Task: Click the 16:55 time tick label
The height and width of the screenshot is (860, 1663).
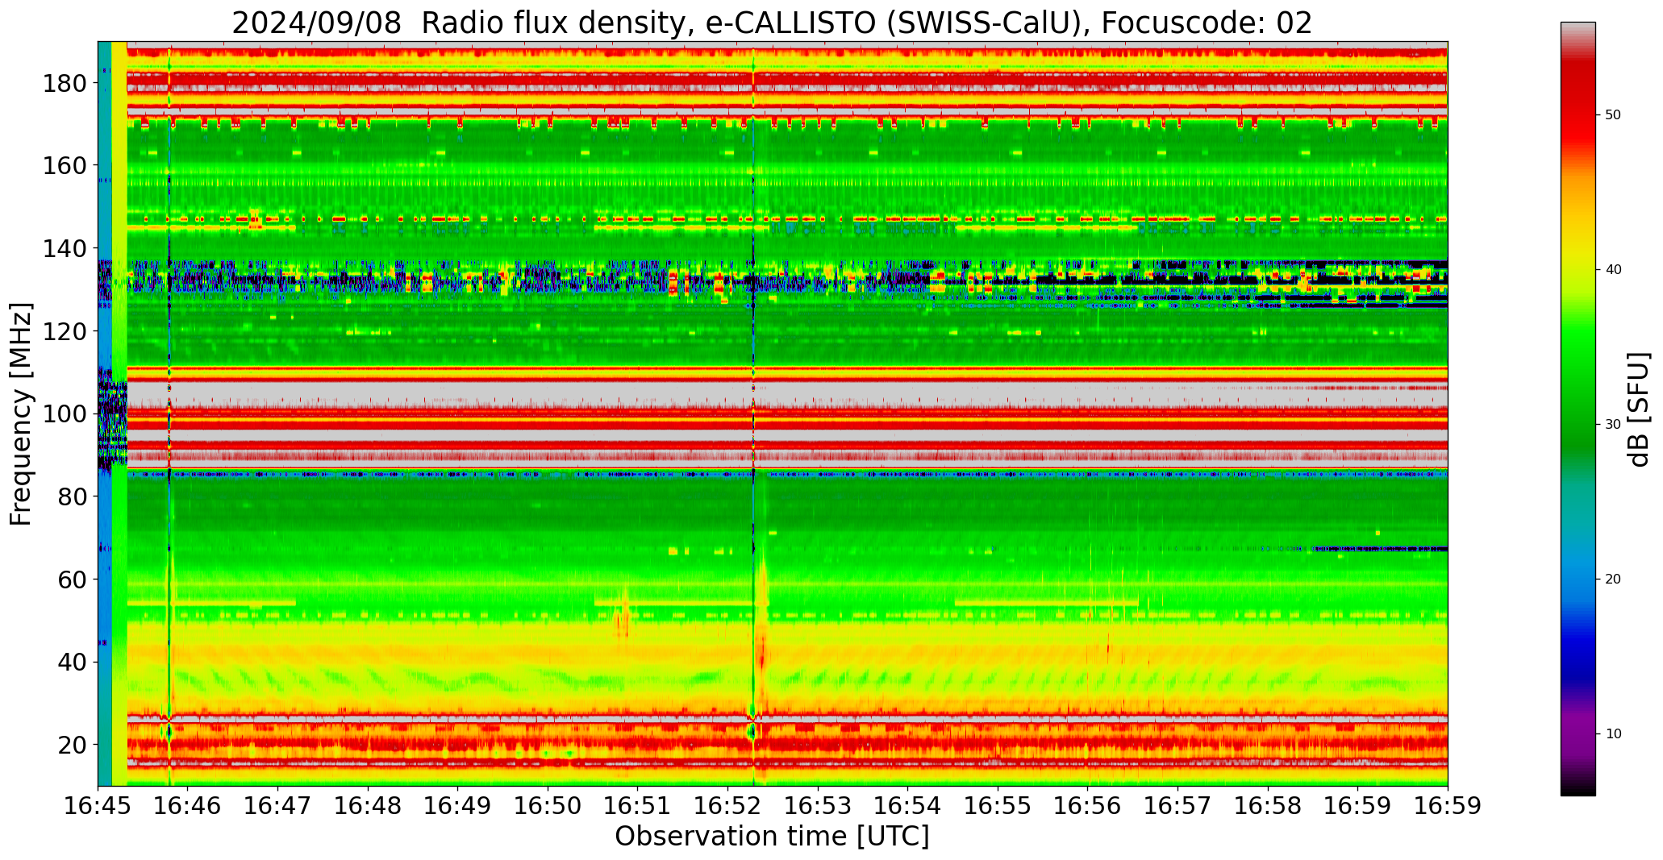Action: (x=998, y=806)
